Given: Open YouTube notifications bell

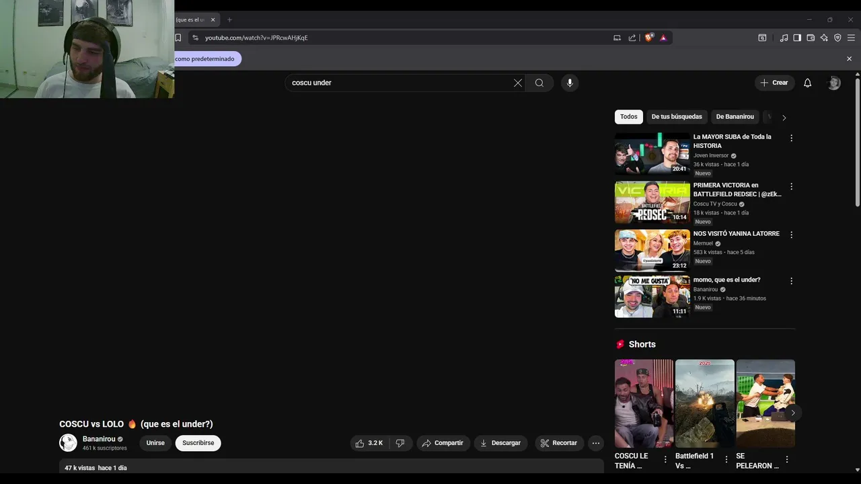Looking at the screenshot, I should [x=808, y=83].
